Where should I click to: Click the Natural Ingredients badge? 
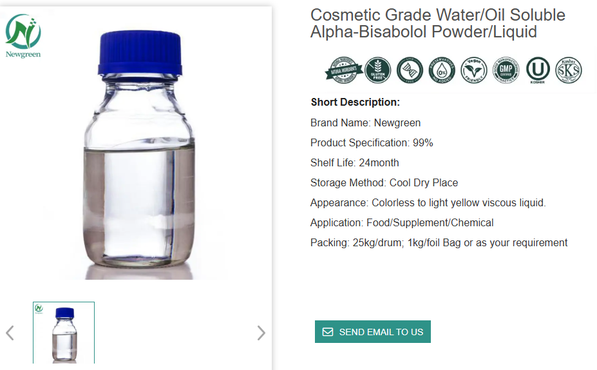pos(343,70)
